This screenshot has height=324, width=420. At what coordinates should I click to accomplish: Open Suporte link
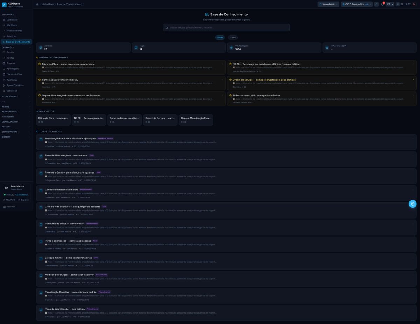pyautogui.click(x=23, y=200)
